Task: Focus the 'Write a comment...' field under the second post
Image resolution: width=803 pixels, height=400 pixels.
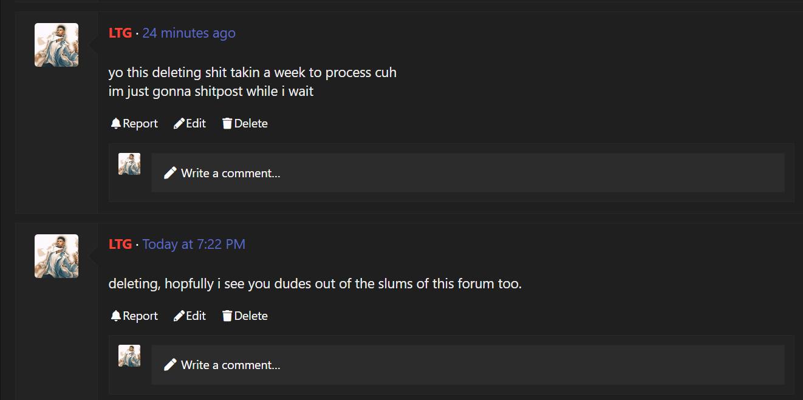Action: (468, 365)
